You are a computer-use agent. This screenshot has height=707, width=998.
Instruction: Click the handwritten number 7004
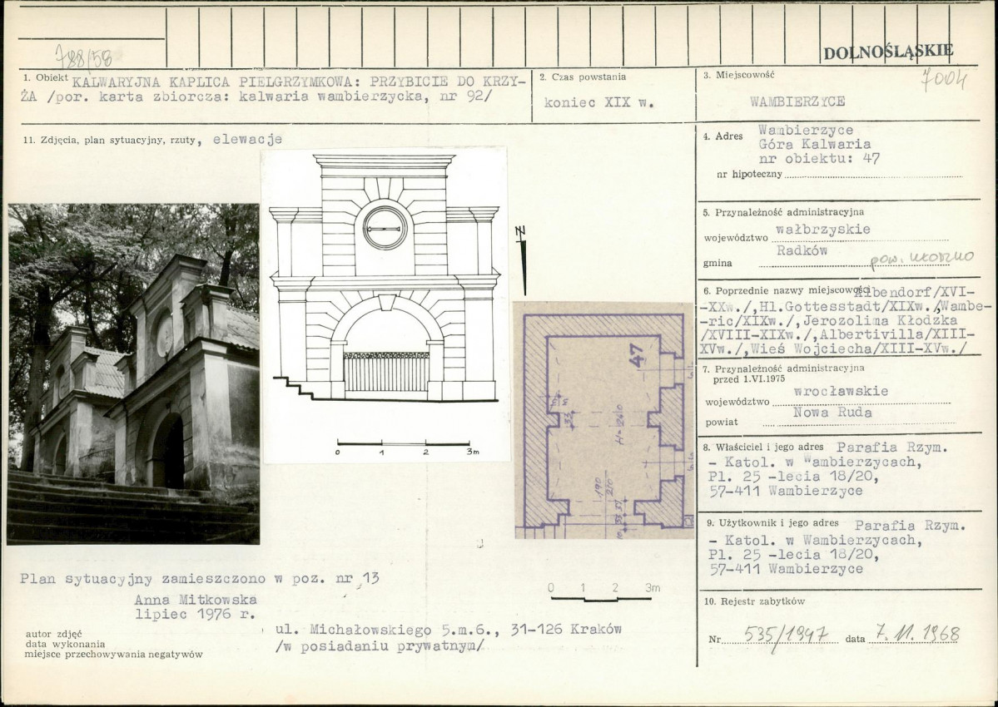coord(946,80)
